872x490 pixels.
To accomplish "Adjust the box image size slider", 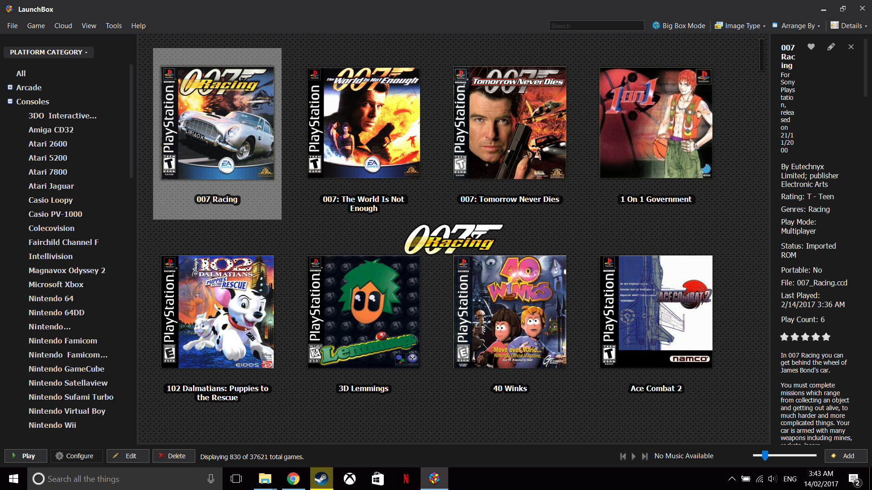I will pos(765,456).
